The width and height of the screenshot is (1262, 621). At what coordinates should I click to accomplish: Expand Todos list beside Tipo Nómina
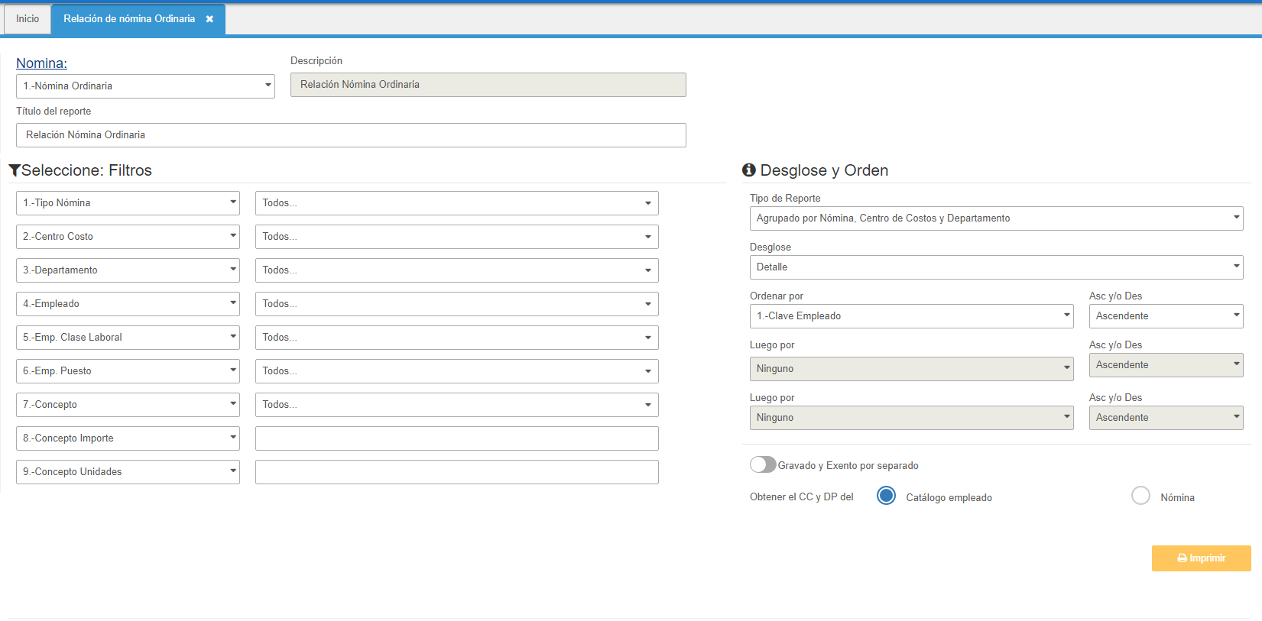456,203
